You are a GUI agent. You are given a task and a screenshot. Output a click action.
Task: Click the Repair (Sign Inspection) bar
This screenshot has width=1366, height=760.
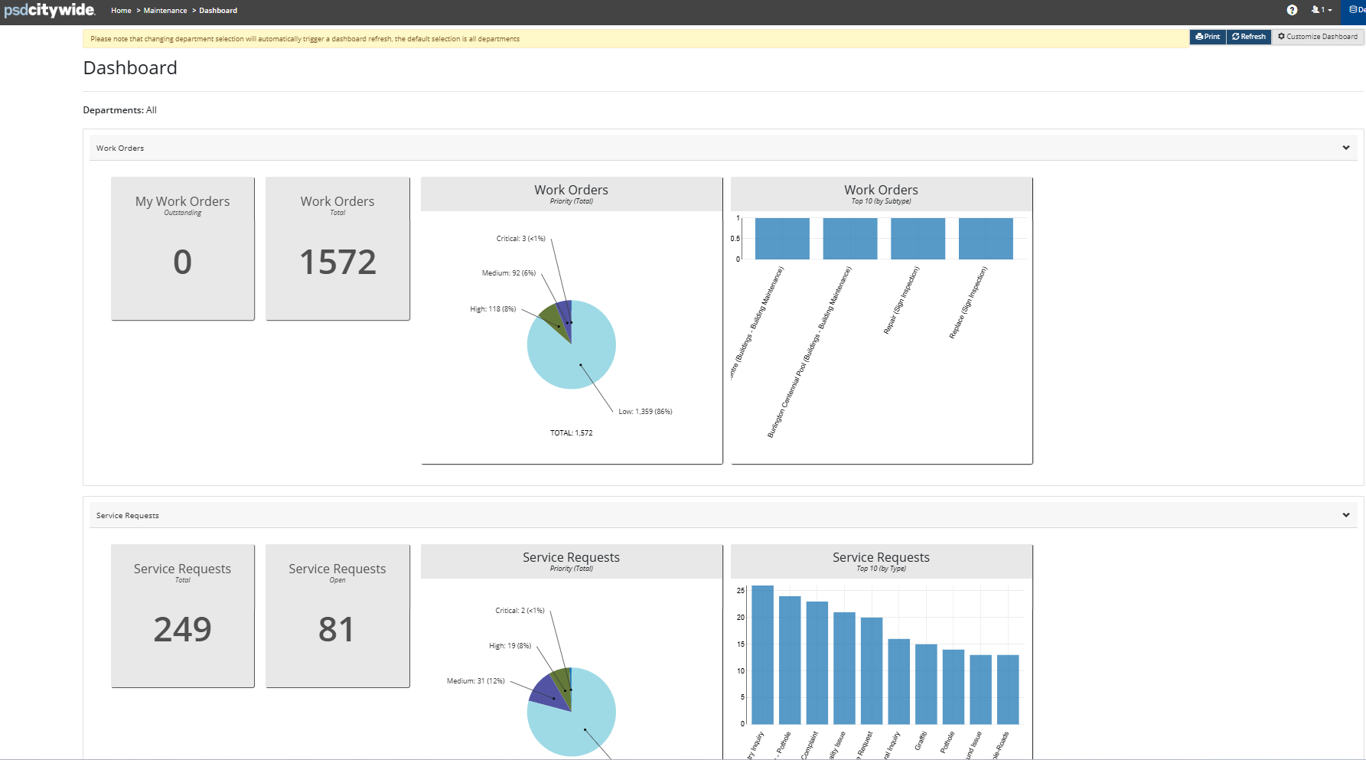[918, 239]
